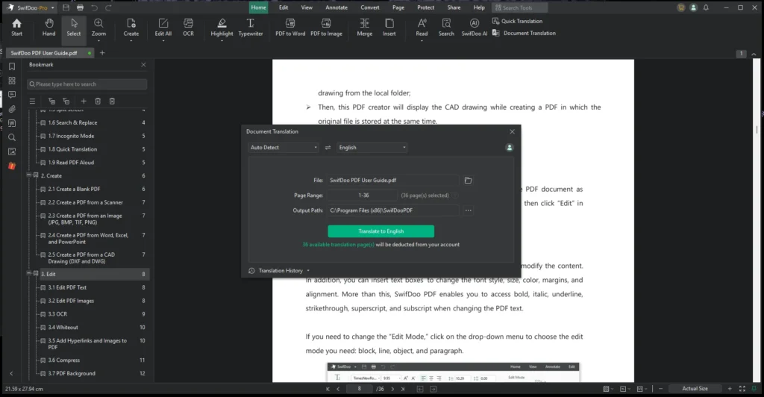Collapse the Bookmark sidebar with left chevron

pos(11,374)
